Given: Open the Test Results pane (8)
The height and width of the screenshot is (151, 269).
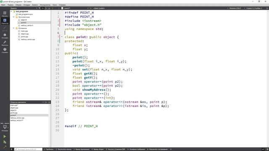Looking at the screenshot, I should point(158,149).
